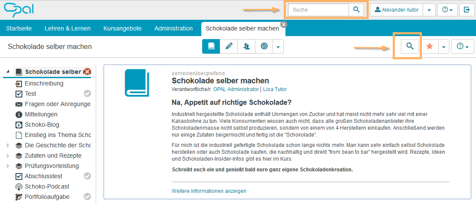The width and height of the screenshot is (476, 204).
Task: Click the Schokolade selber machen course heading
Action: [220, 81]
